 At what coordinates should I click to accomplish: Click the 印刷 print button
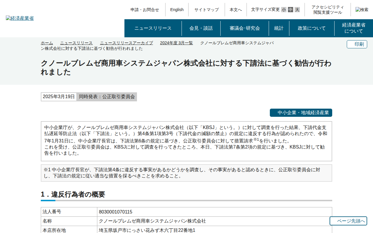[357, 44]
